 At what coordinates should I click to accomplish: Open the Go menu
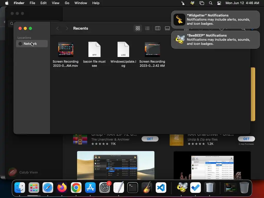67,3
